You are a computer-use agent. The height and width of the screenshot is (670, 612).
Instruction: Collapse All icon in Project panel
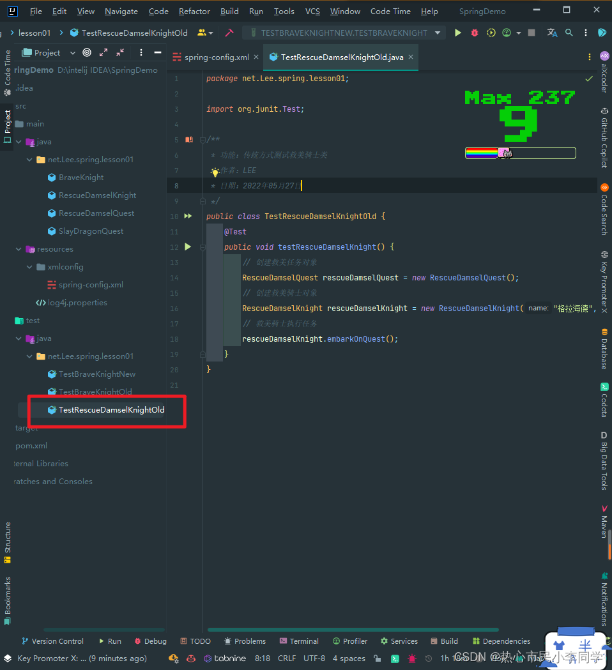pyautogui.click(x=120, y=52)
